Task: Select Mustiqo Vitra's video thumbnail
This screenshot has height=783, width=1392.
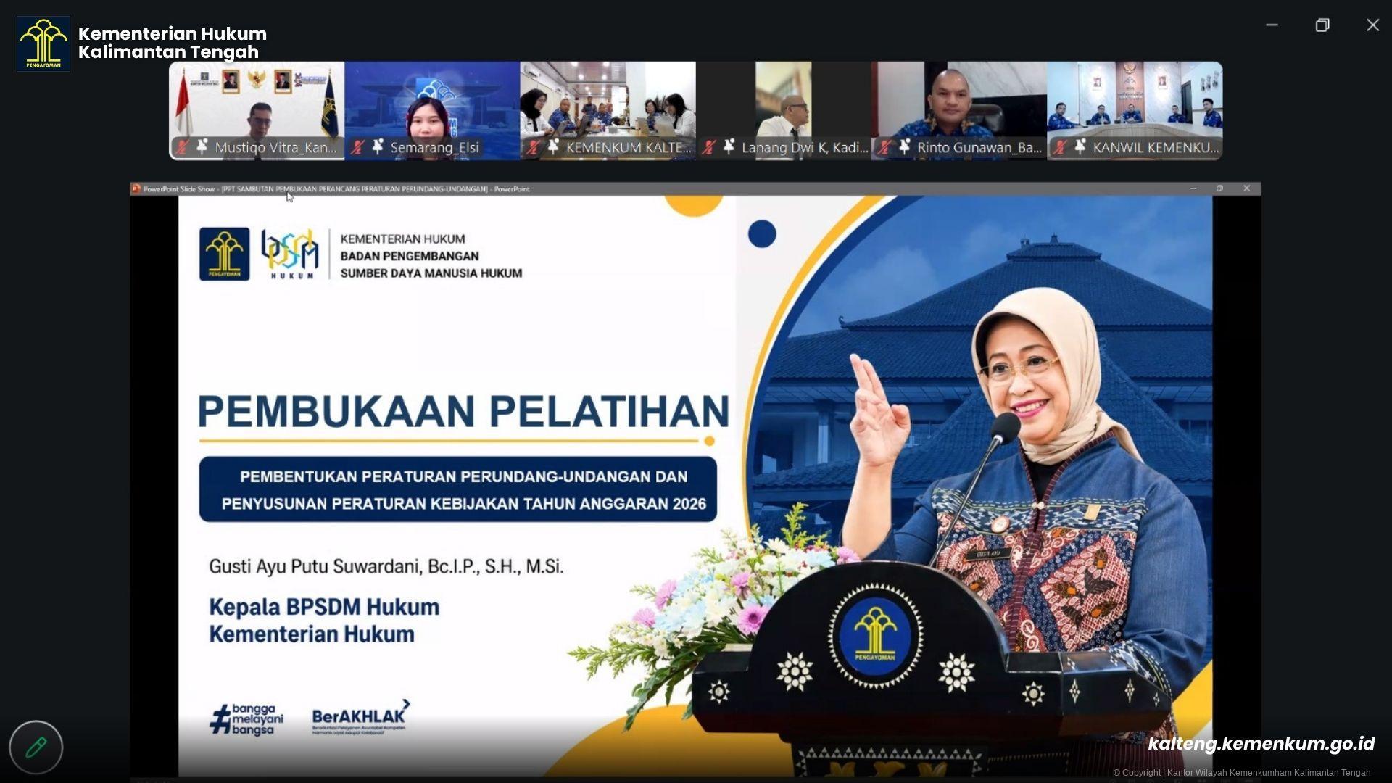Action: (257, 110)
